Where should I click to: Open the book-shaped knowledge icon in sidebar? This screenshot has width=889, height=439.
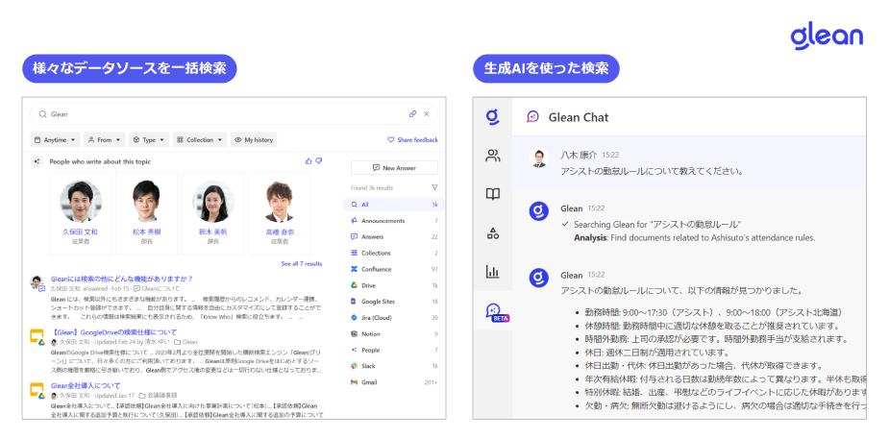pyautogui.click(x=492, y=194)
